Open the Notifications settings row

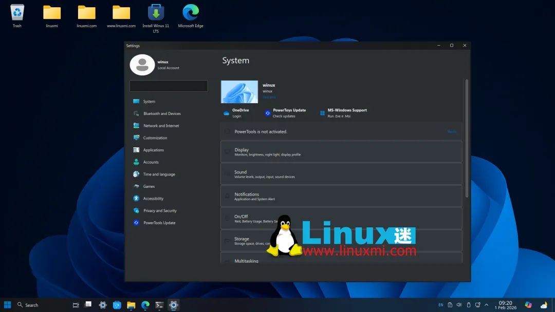point(341,196)
